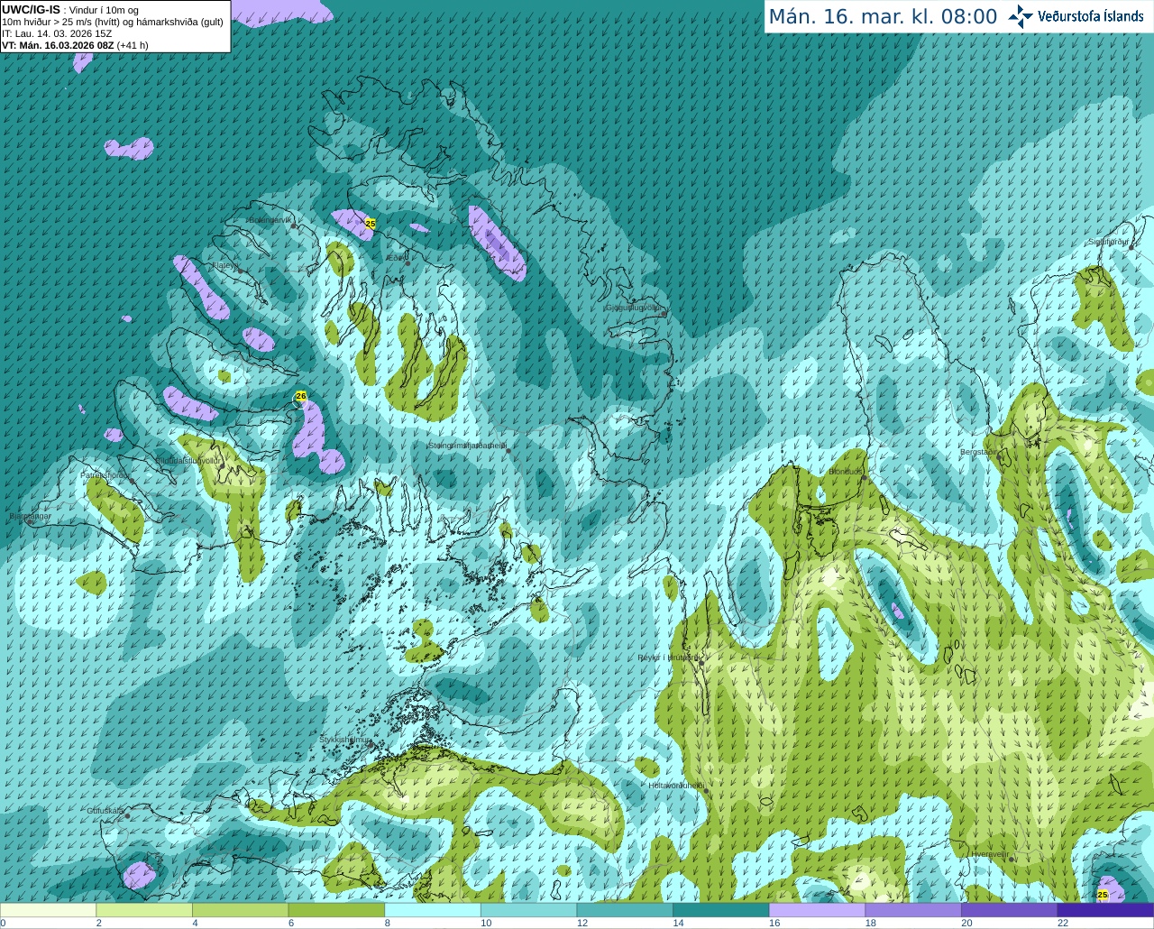Pick the 8–10 m/s light cyan swatch
1154x929 pixels.
coord(433,910)
